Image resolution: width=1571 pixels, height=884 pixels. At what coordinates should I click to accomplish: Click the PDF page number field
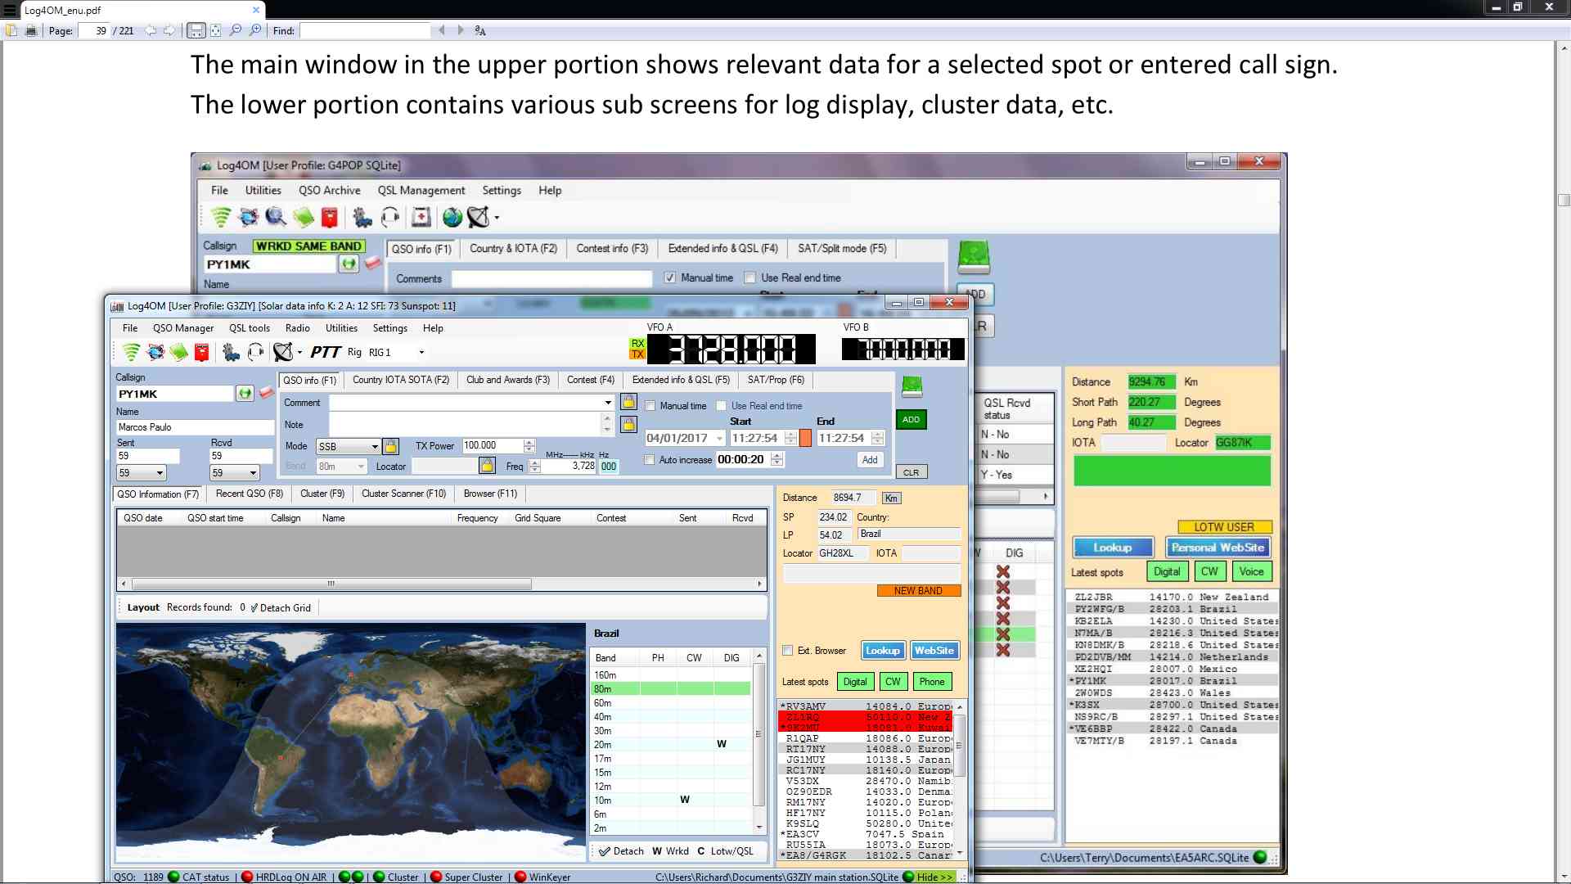tap(93, 31)
